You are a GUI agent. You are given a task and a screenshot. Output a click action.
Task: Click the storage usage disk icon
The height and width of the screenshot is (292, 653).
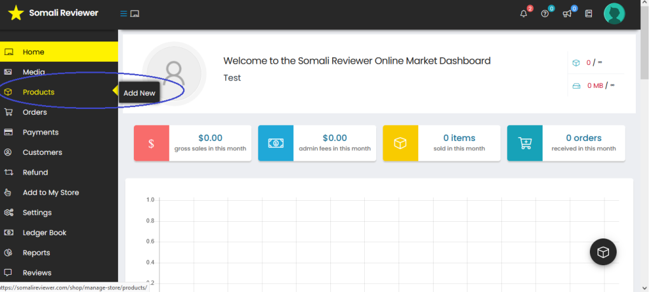pos(576,86)
